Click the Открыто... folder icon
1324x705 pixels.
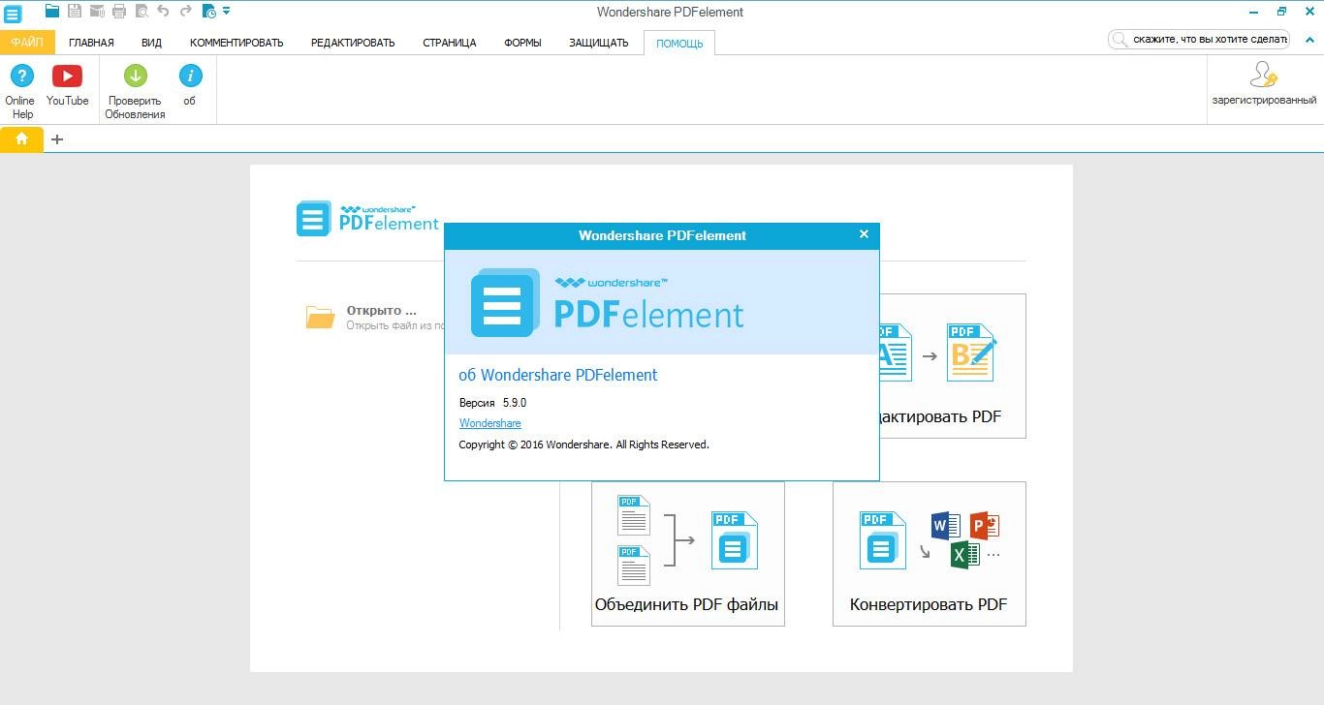(320, 317)
